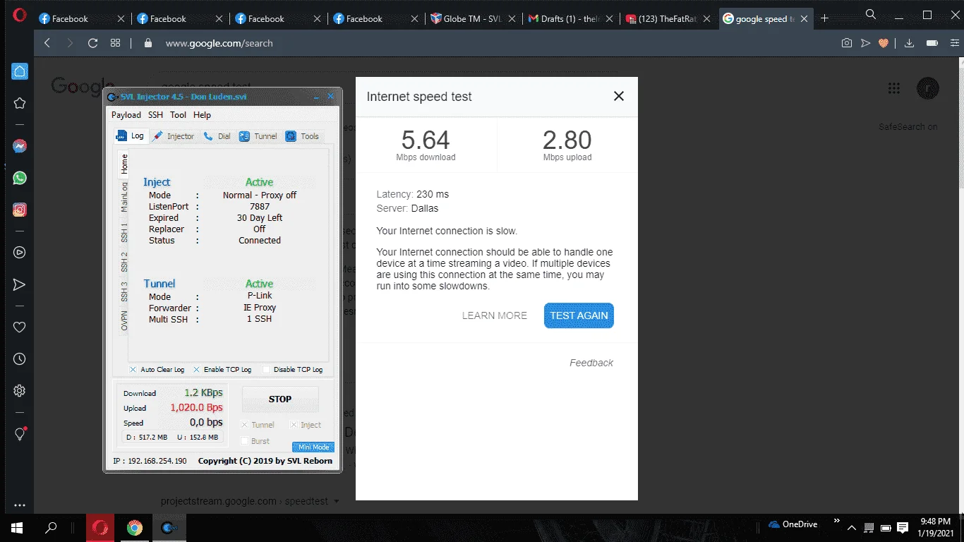Open Opera's Speed Dial start page
Screen dimensions: 964x542
(x=115, y=43)
